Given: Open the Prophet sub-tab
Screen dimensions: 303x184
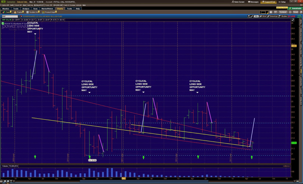Looking at the screenshot, I should point(18,12).
